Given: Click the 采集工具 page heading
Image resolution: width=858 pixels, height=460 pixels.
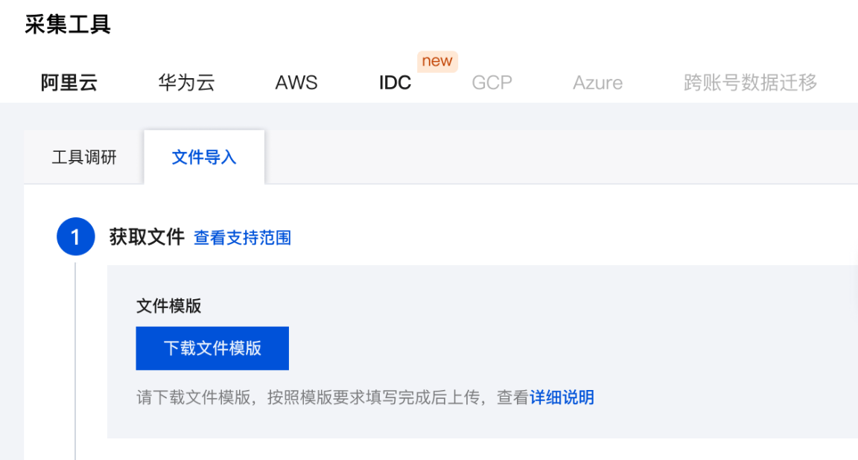Looking at the screenshot, I should pyautogui.click(x=68, y=25).
